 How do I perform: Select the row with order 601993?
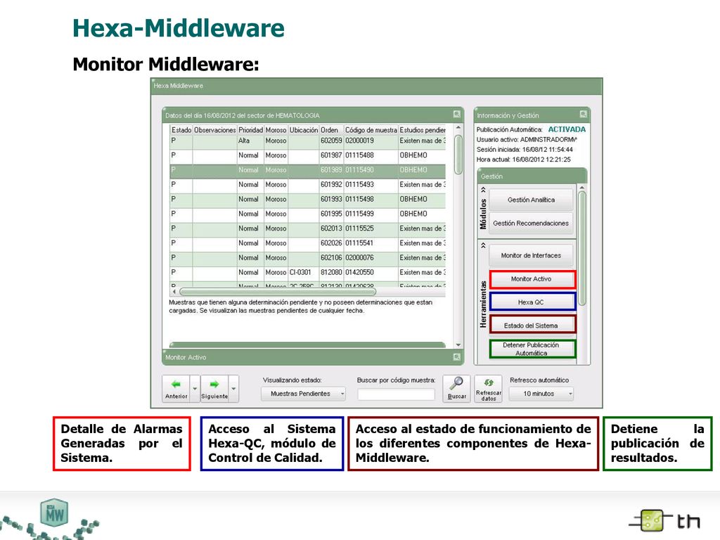(x=308, y=200)
